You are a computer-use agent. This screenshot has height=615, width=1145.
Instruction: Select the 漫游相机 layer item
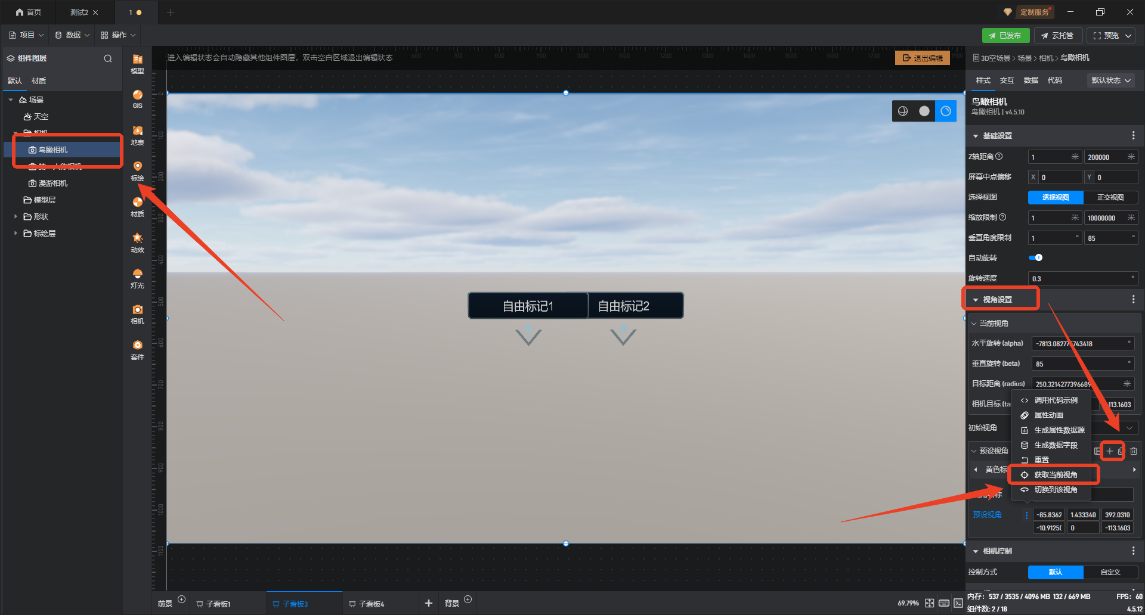point(52,183)
